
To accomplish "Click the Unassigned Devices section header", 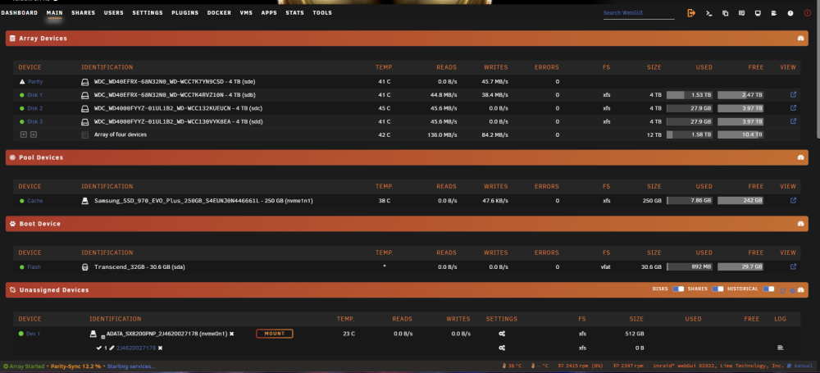I will pos(407,290).
